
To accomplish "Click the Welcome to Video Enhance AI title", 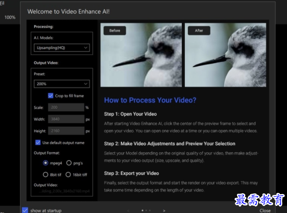I will point(69,11).
